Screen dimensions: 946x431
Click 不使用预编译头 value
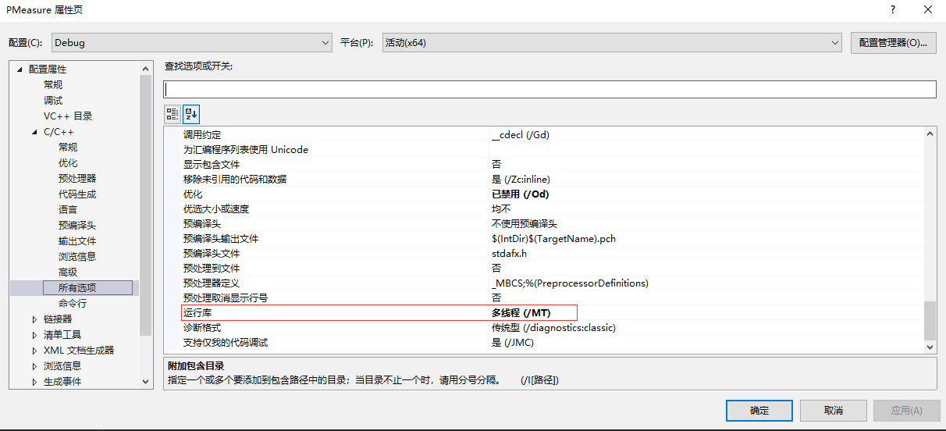click(525, 224)
